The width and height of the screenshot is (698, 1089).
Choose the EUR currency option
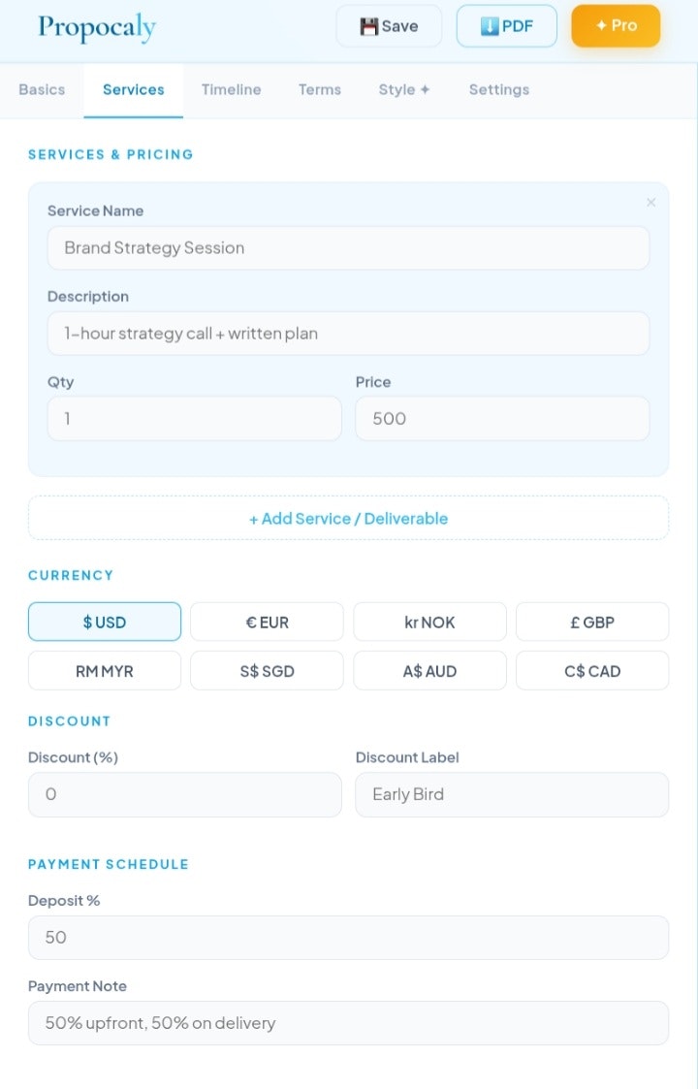point(267,622)
